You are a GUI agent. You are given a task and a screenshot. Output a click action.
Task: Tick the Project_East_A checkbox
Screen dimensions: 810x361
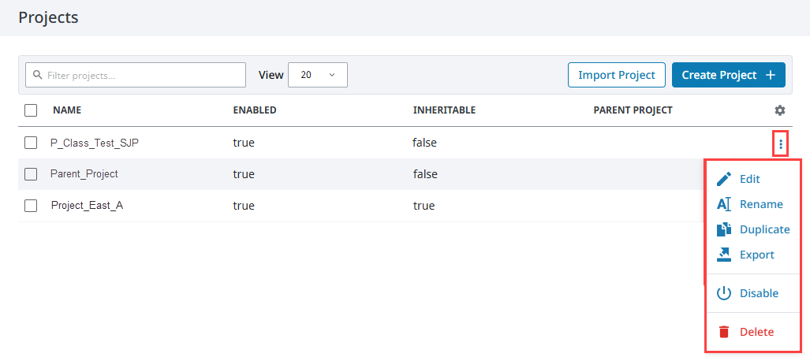31,206
